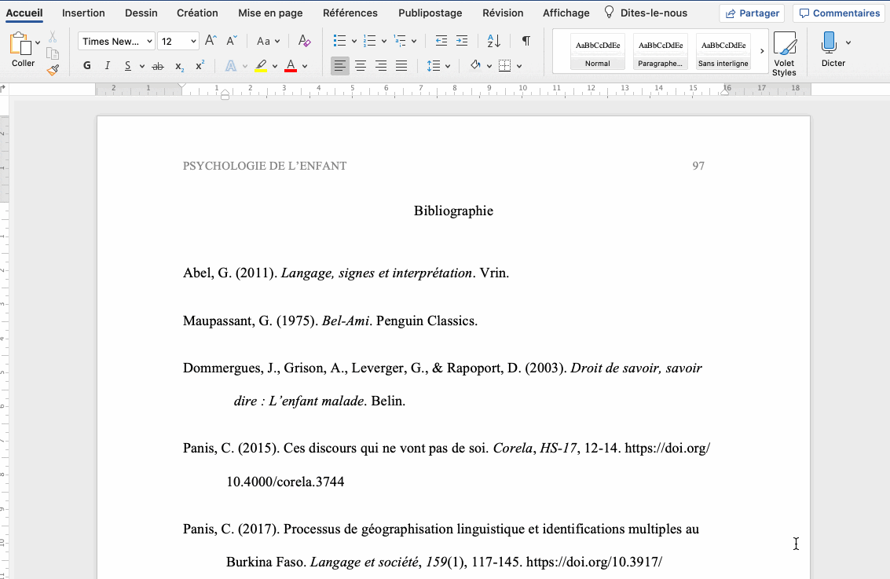Open the Affichage tab
This screenshot has width=890, height=579.
tap(566, 13)
